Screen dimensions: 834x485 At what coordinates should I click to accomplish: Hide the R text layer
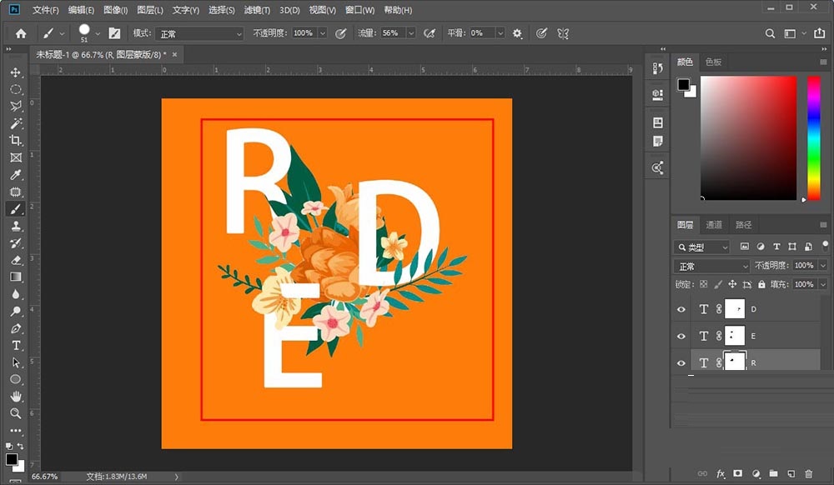(681, 362)
